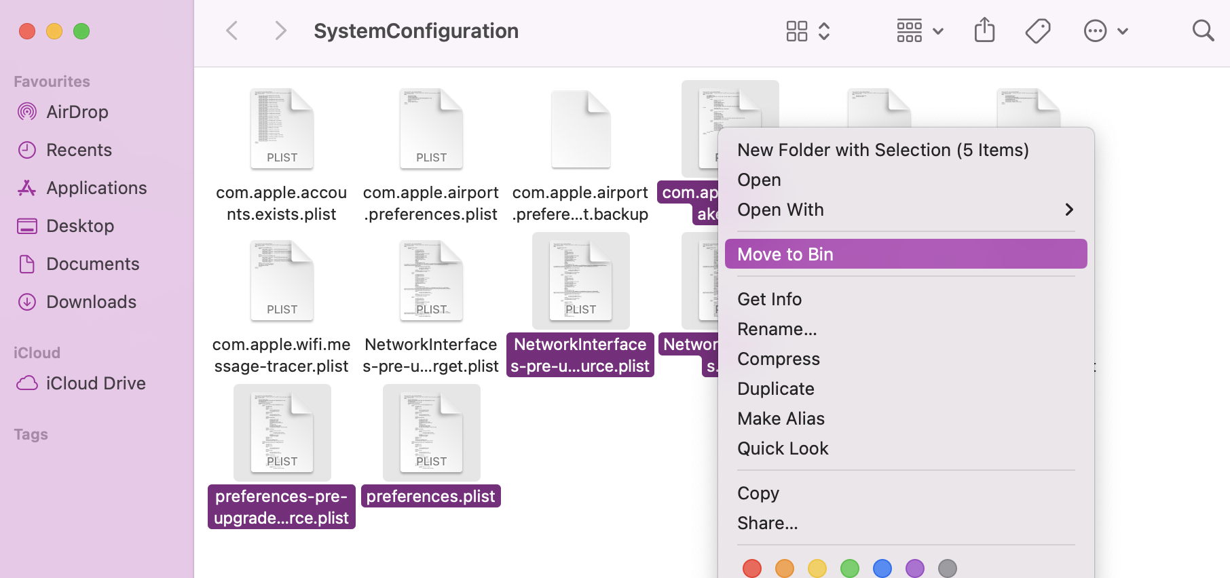
Task: Apply the blue tag color
Action: (882, 569)
